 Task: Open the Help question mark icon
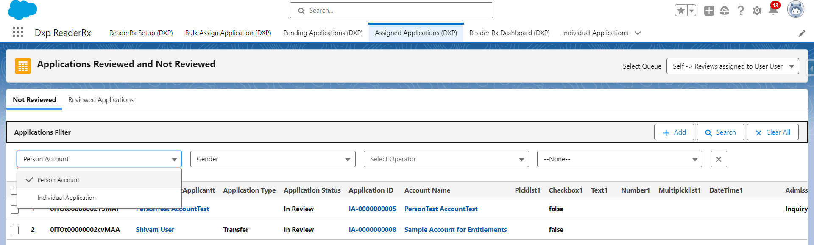pos(741,11)
